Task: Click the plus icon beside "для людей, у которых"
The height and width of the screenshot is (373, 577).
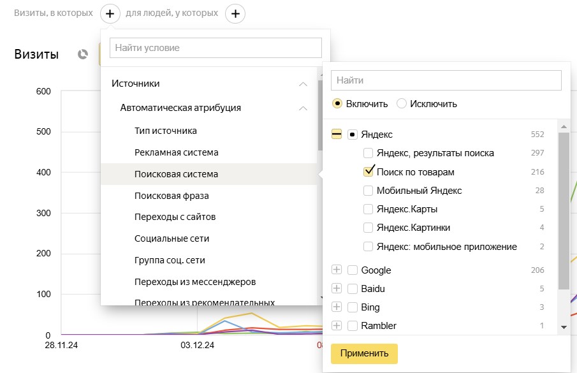Action: point(235,13)
